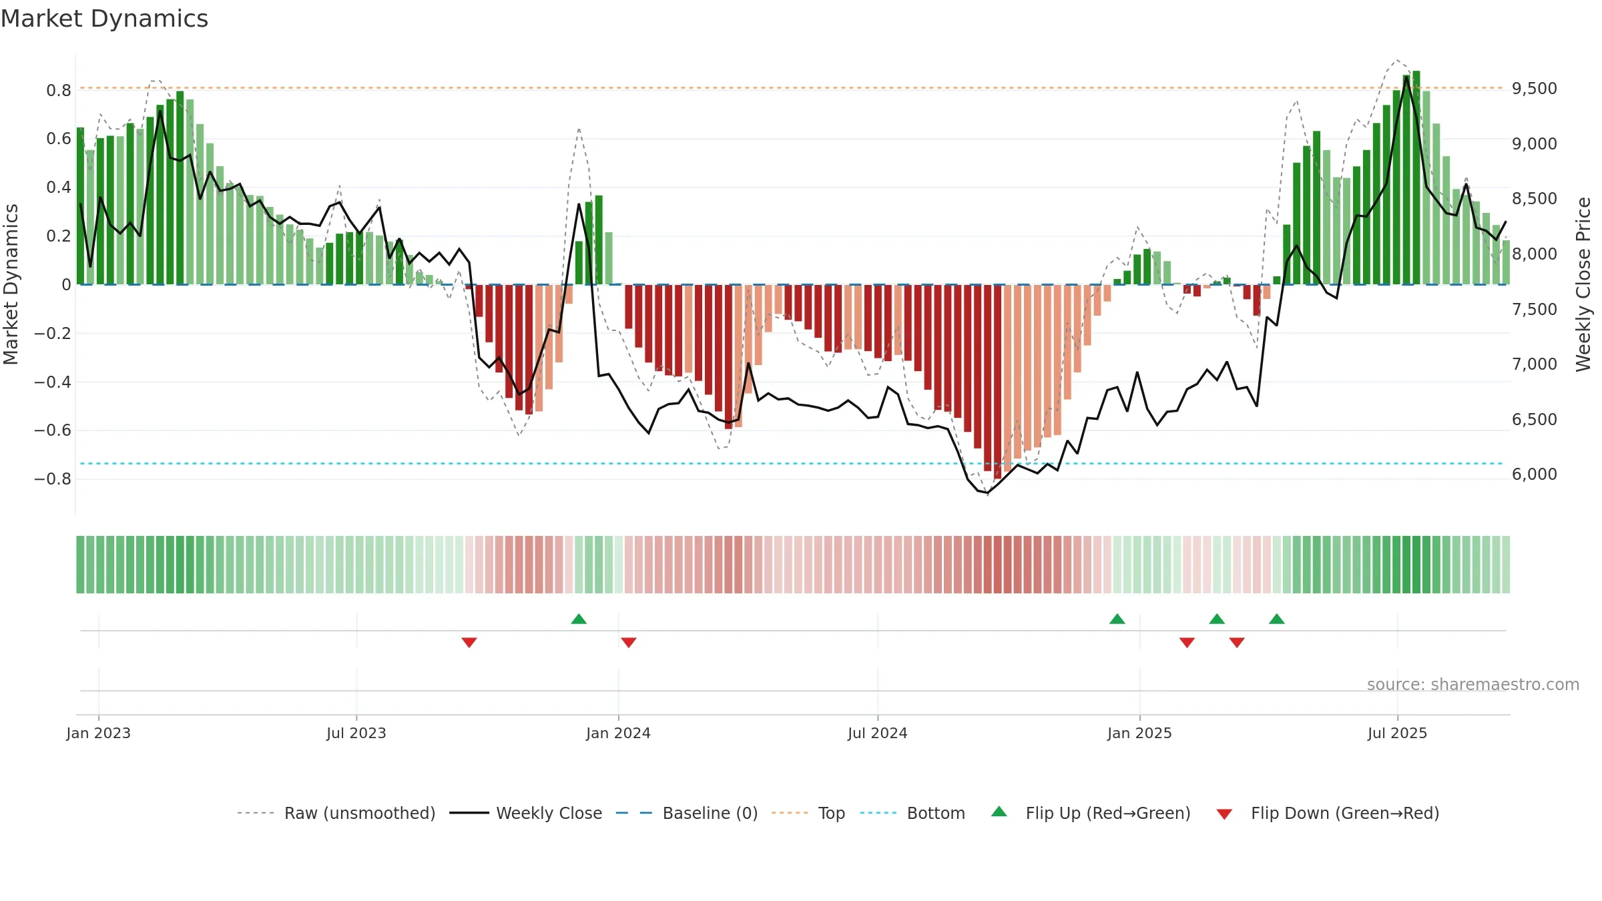Screen dimensions: 1602x901
Task: Toggle the Top legend entry
Action: click(x=808, y=813)
